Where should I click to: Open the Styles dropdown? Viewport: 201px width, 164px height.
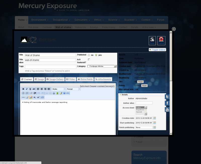(59, 89)
